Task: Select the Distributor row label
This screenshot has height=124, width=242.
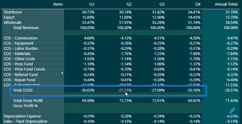Action: point(13,12)
